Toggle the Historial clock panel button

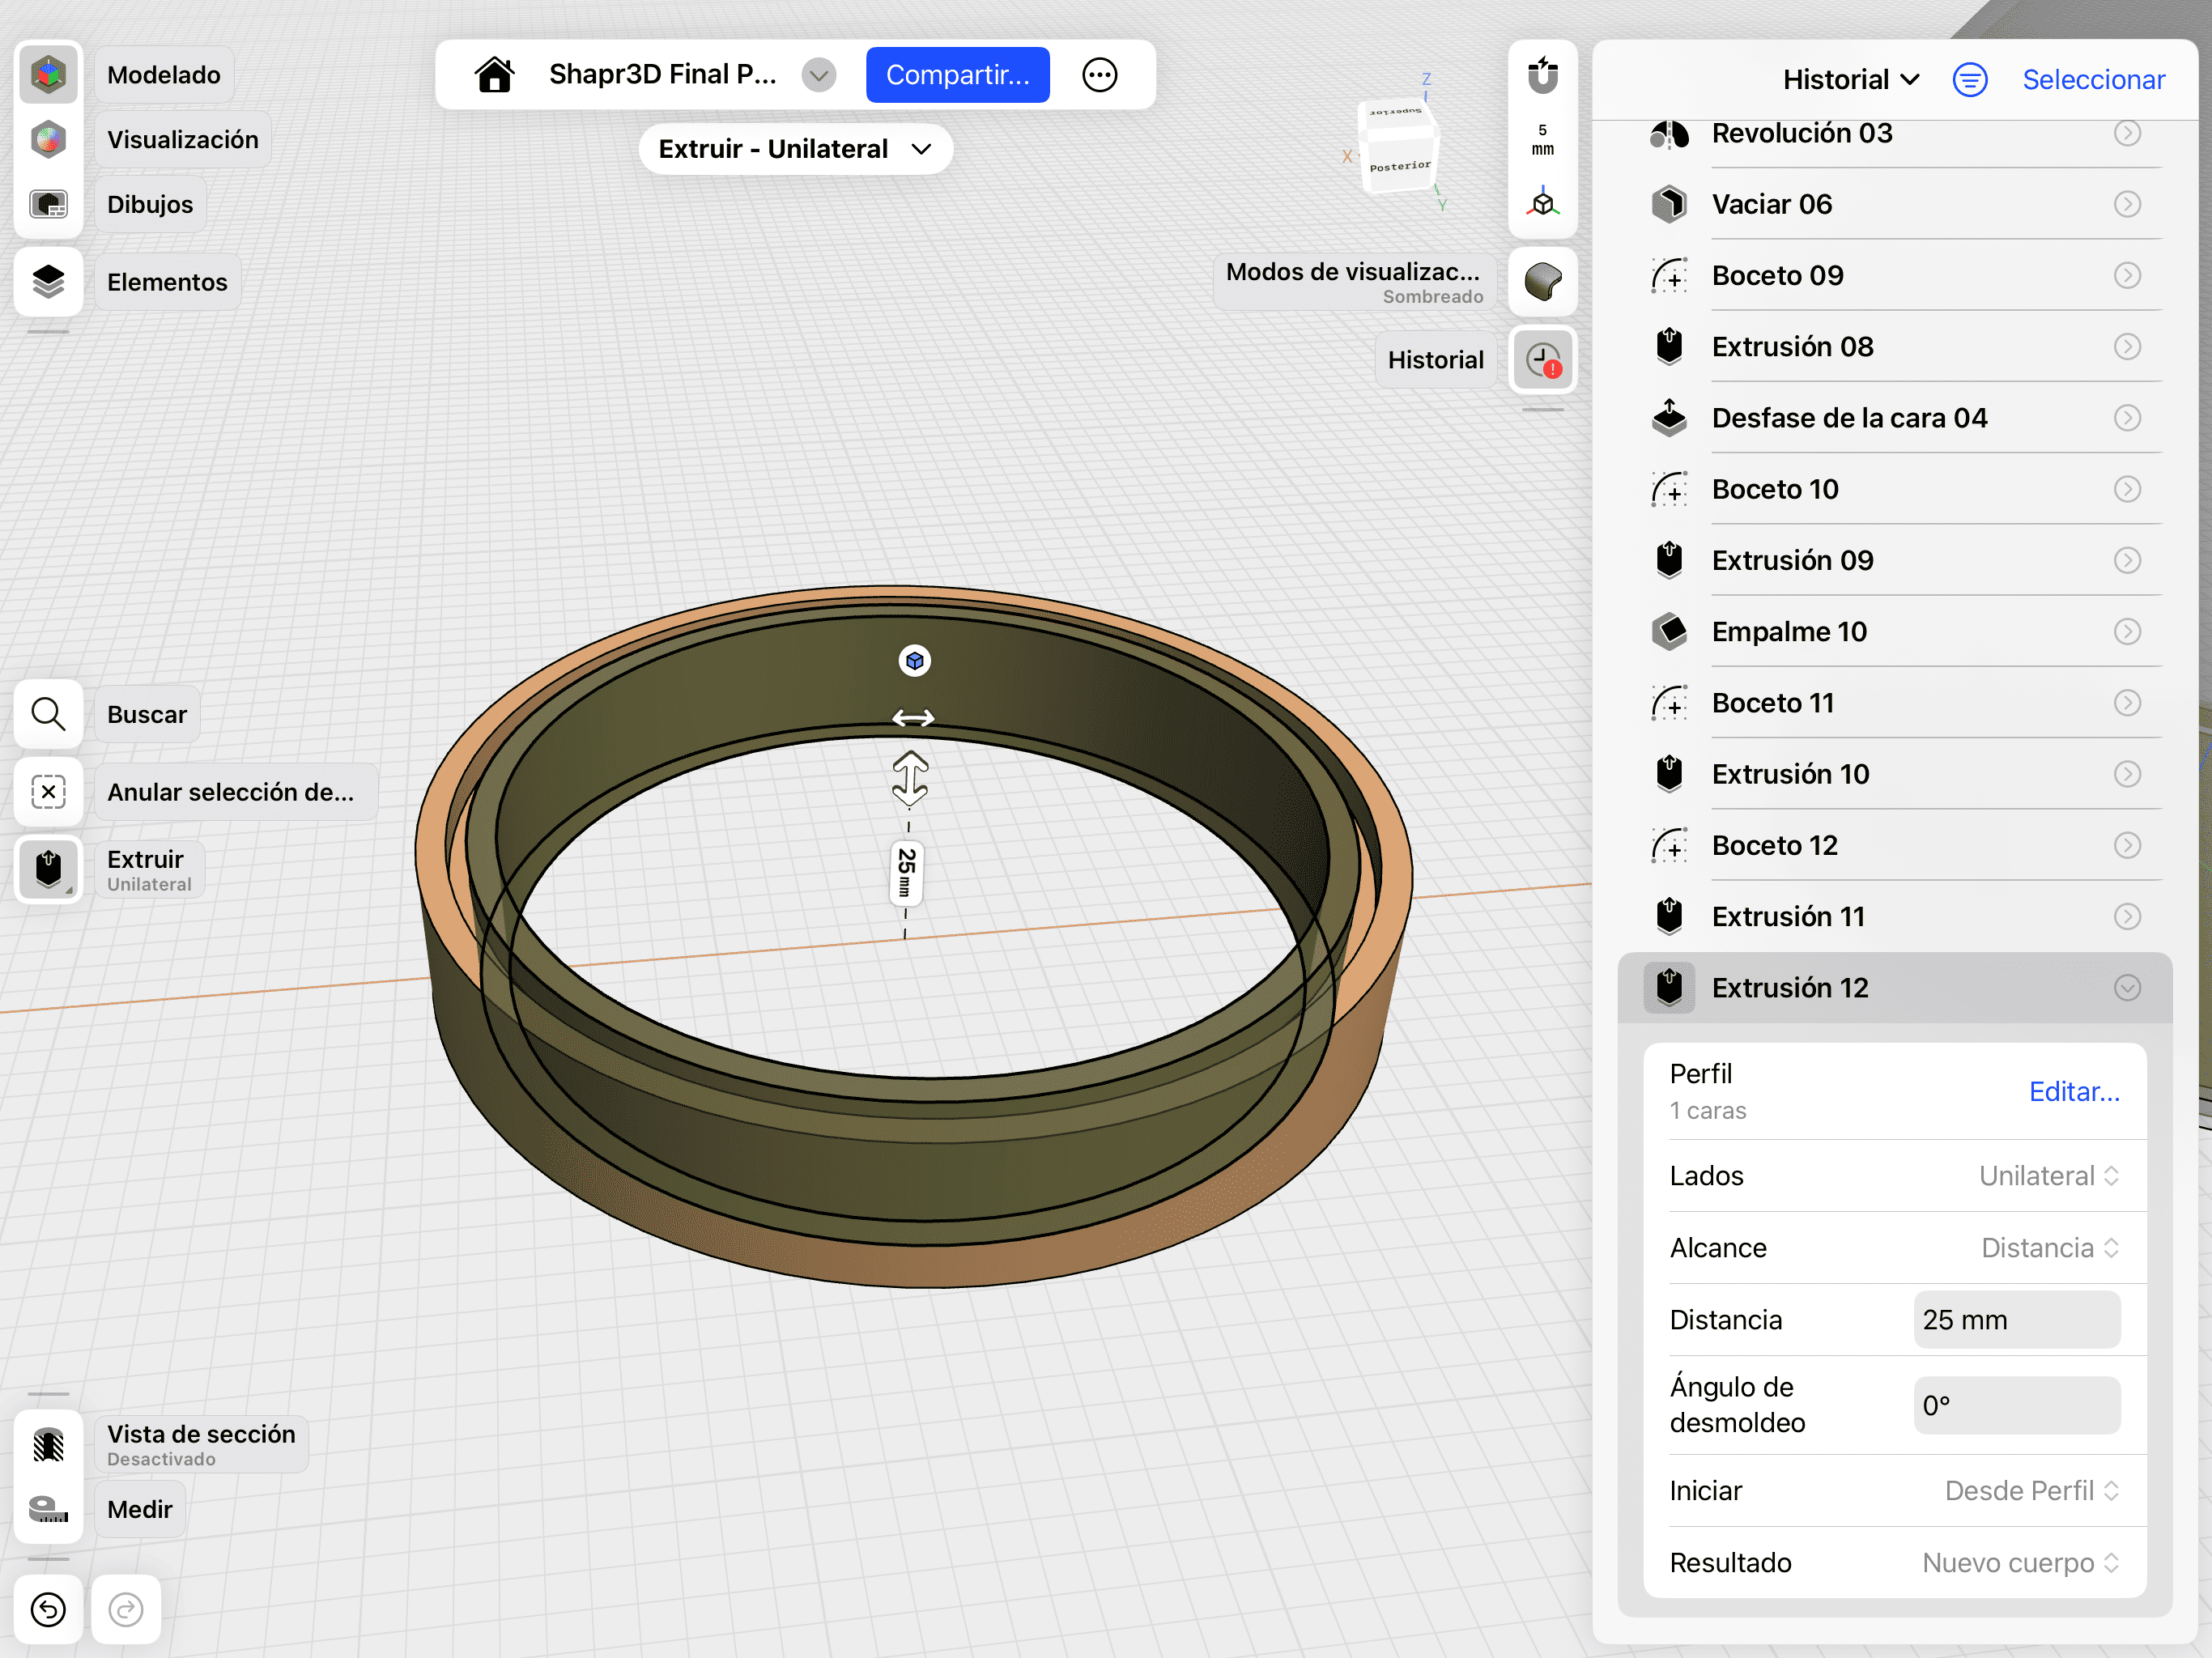pos(1542,360)
